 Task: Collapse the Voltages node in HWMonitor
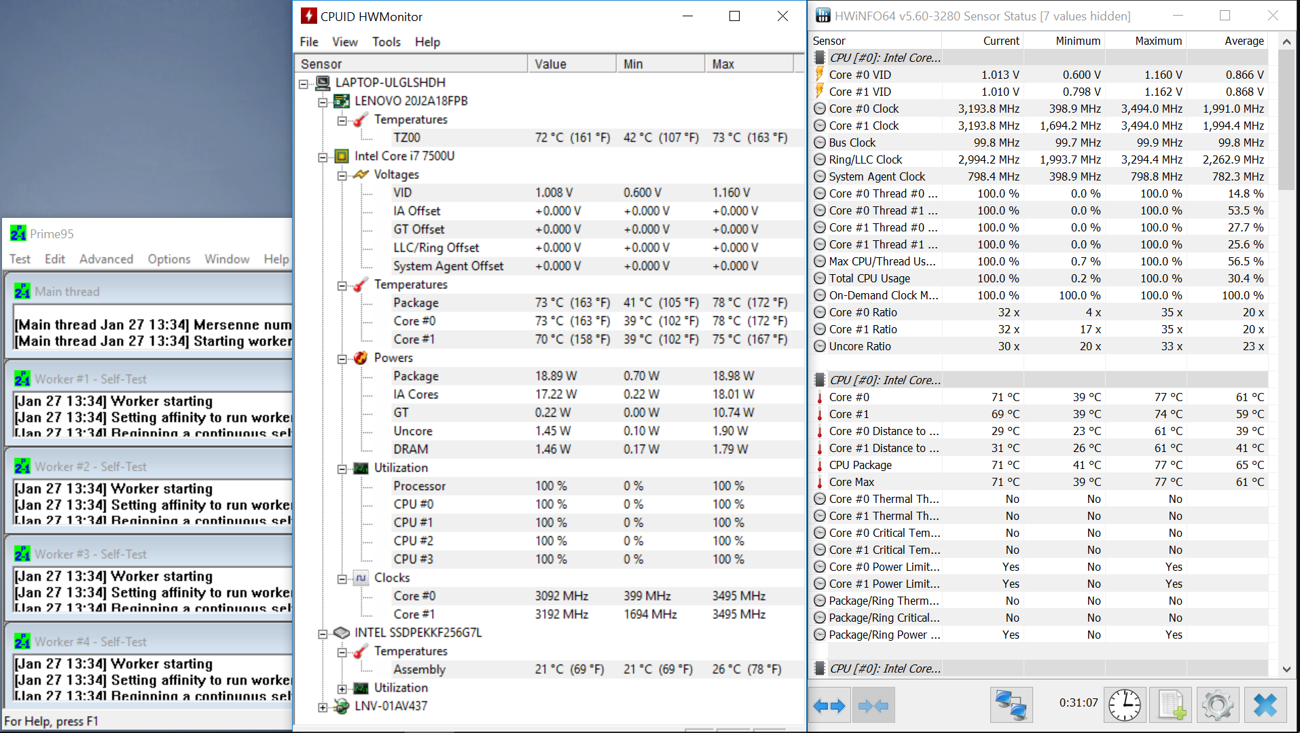coord(342,175)
